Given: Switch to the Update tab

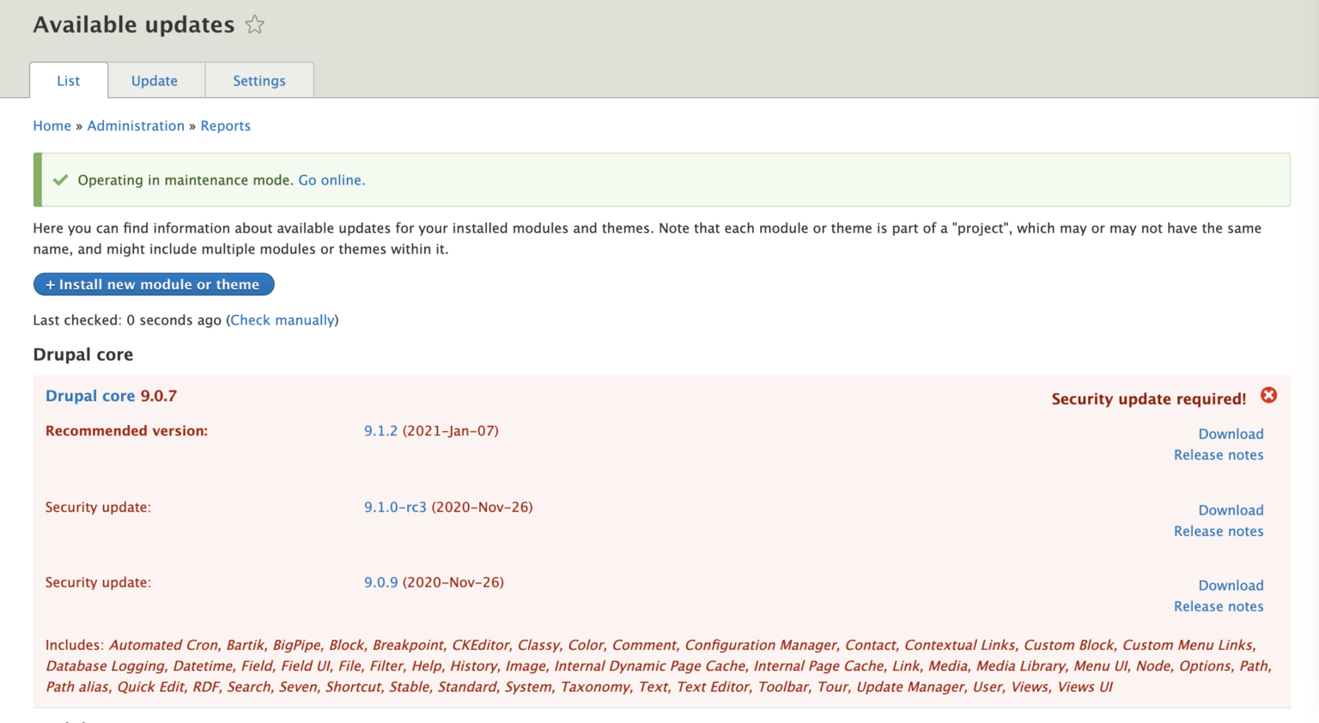Looking at the screenshot, I should 155,80.
